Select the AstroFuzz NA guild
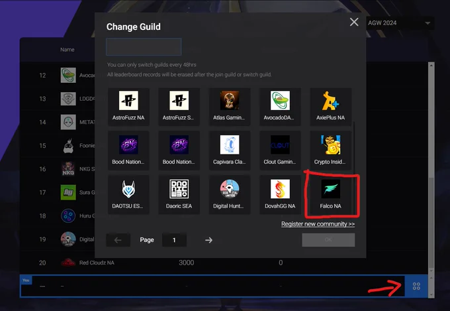Screen dimensions: 450x311 click(128, 107)
